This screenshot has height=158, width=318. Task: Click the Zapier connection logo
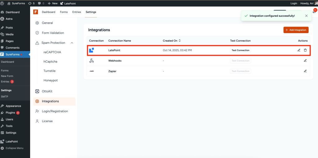click(x=92, y=71)
